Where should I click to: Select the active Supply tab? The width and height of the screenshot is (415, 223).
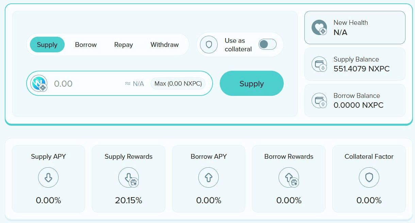point(47,45)
